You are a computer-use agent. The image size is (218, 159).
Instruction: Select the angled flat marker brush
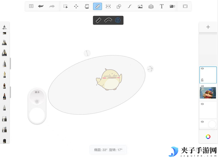pyautogui.click(x=4, y=129)
